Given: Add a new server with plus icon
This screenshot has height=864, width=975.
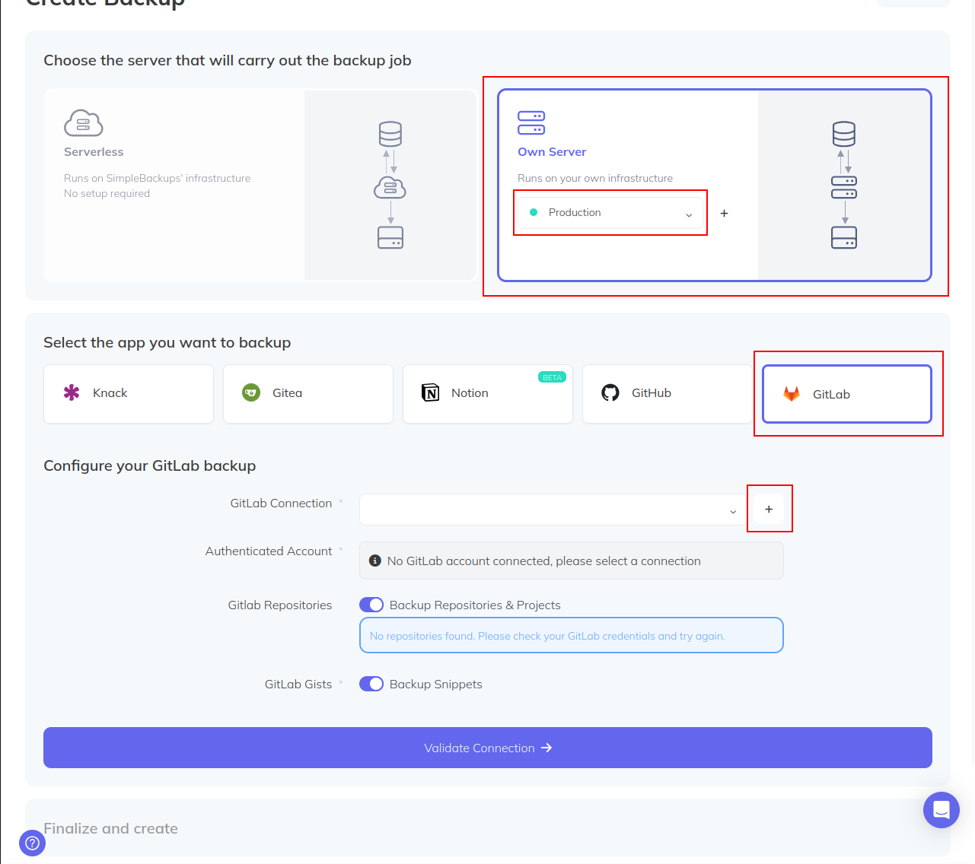Looking at the screenshot, I should coord(725,214).
